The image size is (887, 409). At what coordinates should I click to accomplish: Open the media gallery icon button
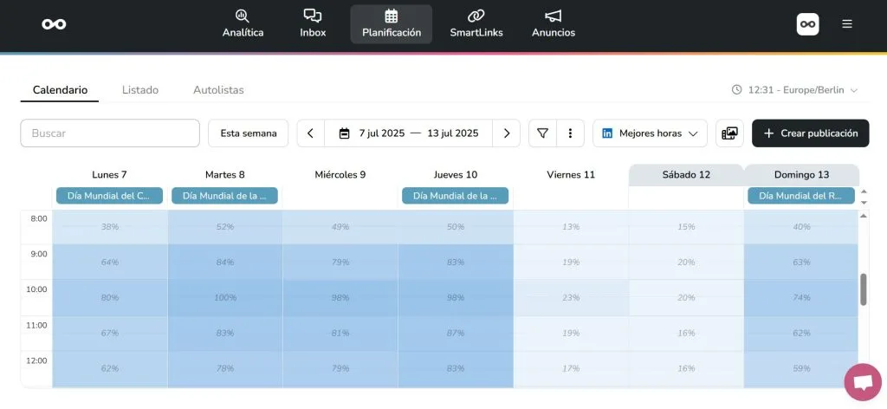point(729,133)
